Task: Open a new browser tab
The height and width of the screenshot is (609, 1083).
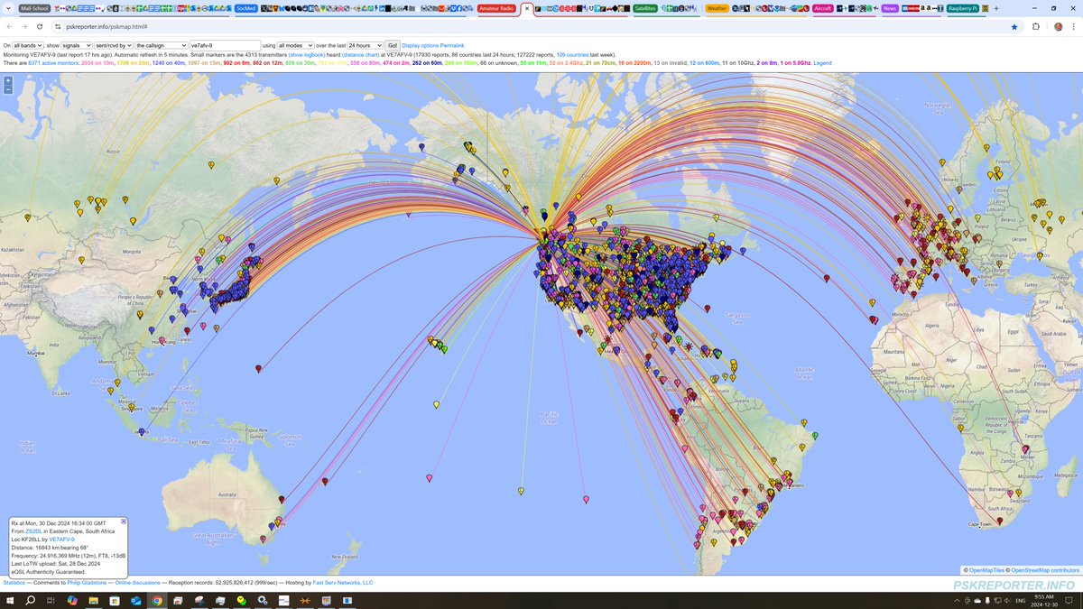Action: coord(996,8)
